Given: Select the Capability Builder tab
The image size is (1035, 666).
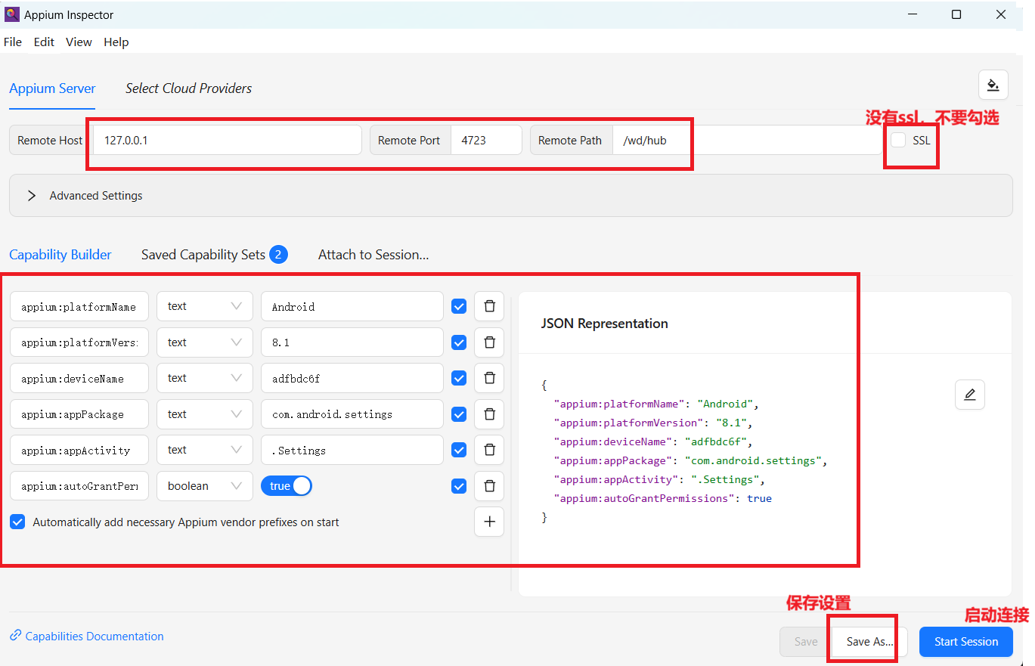Looking at the screenshot, I should pos(60,255).
